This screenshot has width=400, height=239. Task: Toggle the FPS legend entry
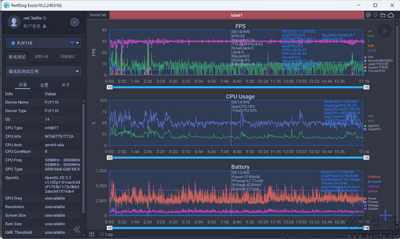[369, 57]
